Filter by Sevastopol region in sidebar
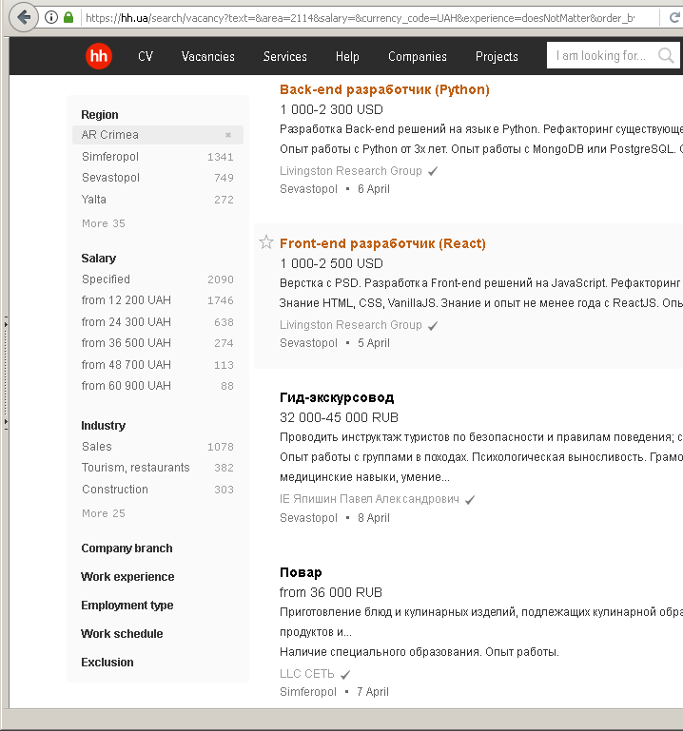The height and width of the screenshot is (731, 683). tap(110, 177)
